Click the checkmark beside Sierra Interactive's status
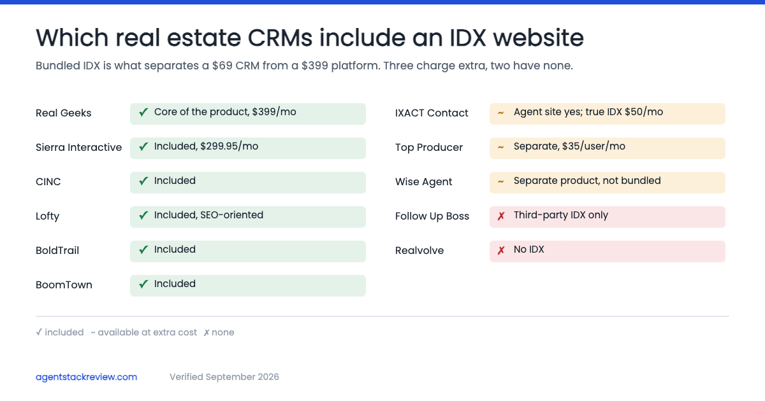Image resolution: width=765 pixels, height=401 pixels. [x=143, y=147]
